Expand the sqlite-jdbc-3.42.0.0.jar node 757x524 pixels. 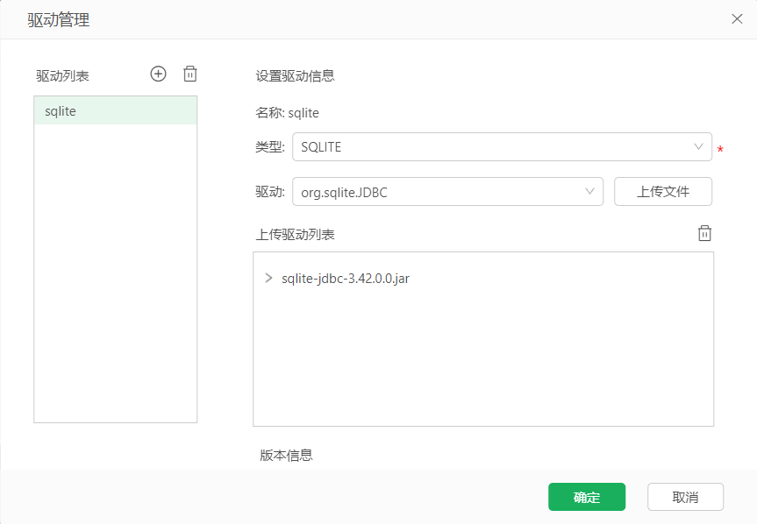[268, 278]
